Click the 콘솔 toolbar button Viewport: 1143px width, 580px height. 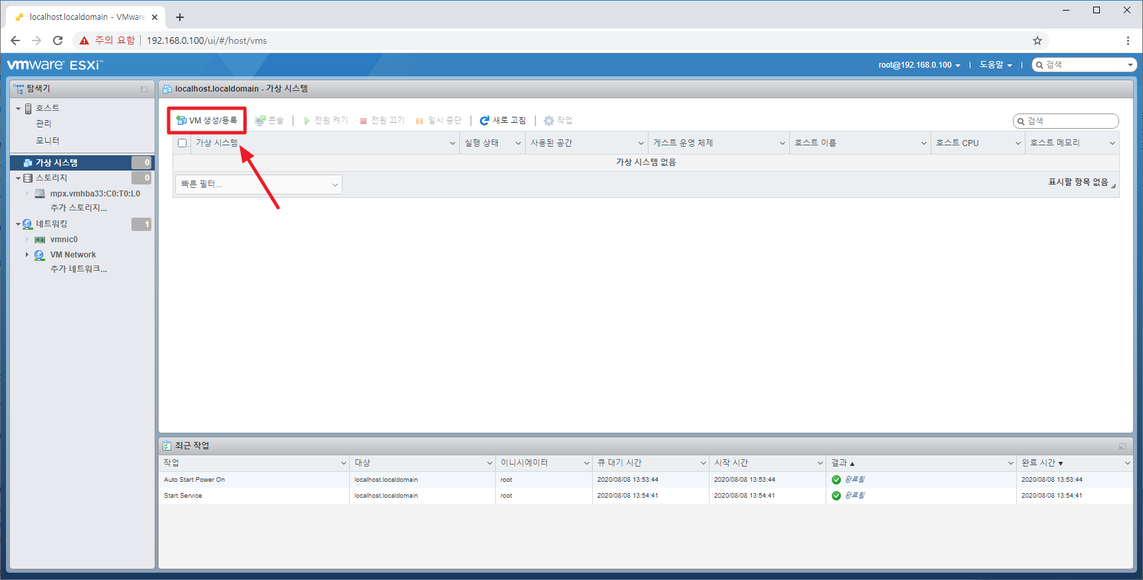click(269, 120)
